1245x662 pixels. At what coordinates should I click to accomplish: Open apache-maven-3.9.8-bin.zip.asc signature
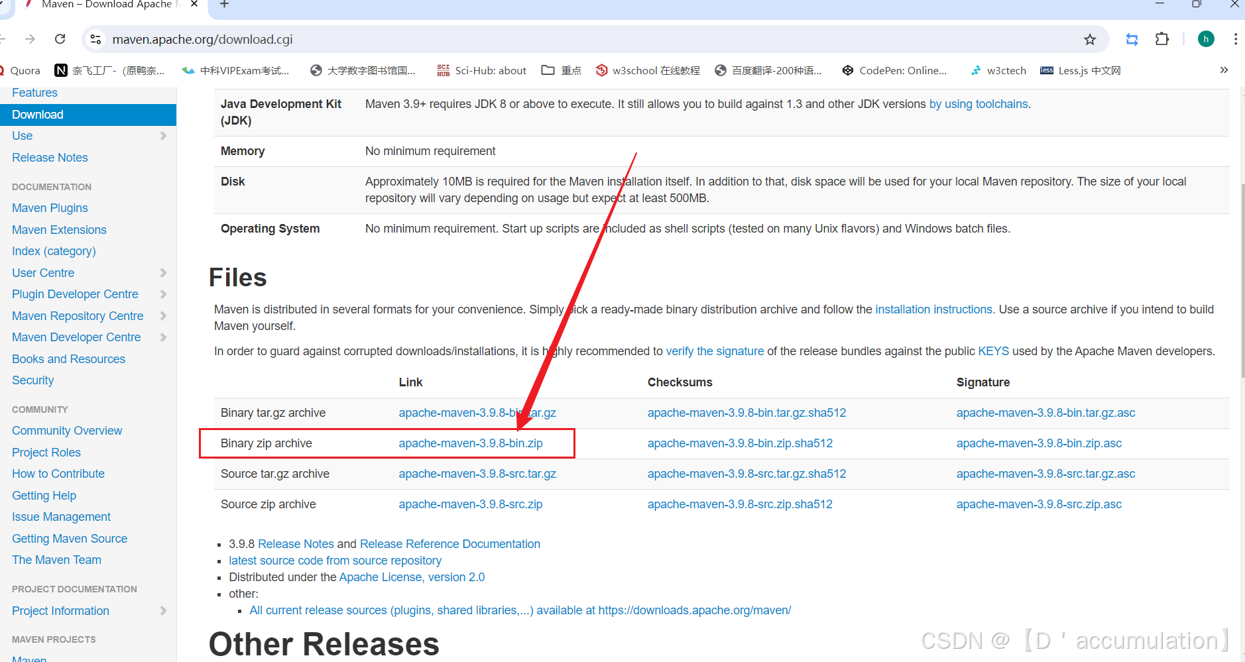1039,443
